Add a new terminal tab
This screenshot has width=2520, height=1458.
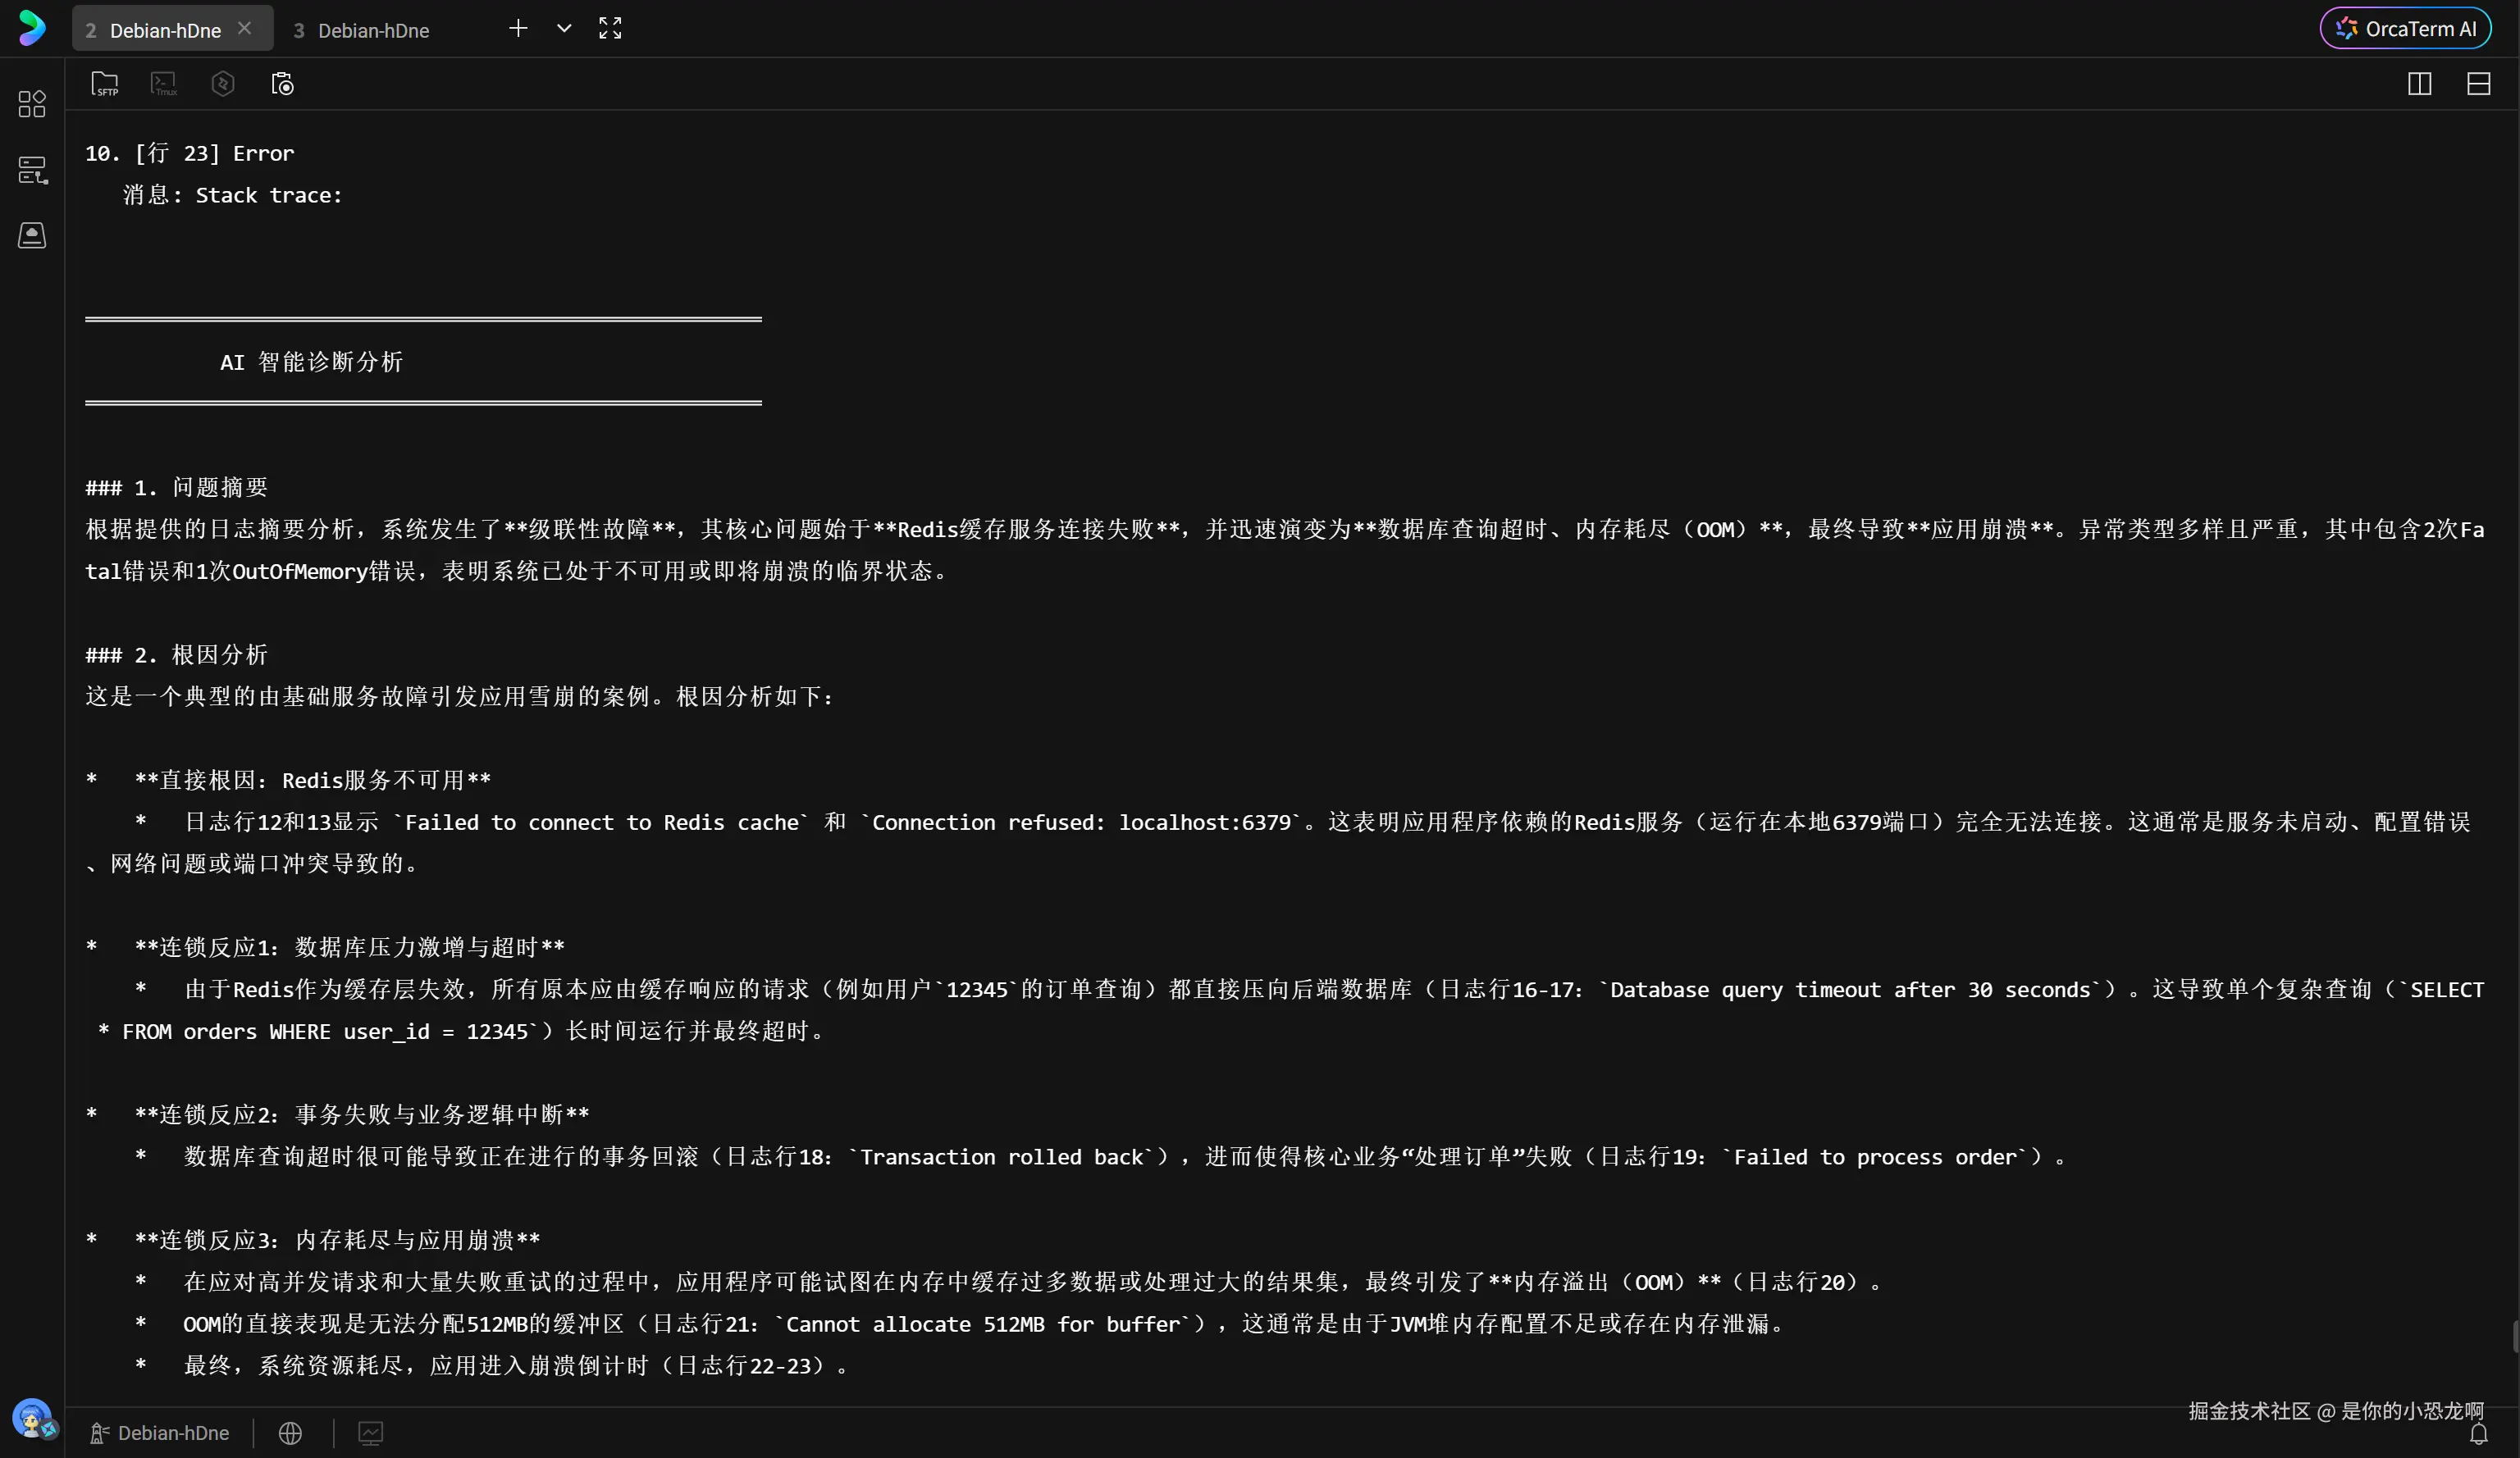point(518,28)
